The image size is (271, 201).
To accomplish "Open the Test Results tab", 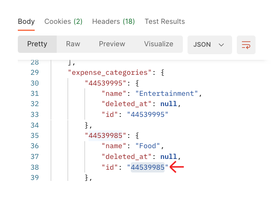I will [165, 22].
